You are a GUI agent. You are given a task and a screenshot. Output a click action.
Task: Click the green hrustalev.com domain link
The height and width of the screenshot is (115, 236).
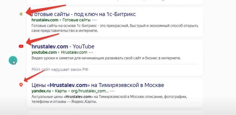tap(45, 20)
